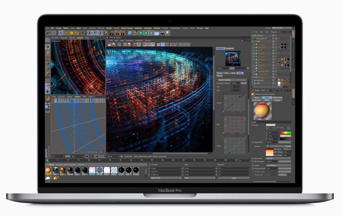The height and width of the screenshot is (216, 342).
Task: Open the Layout dropdown at top right
Action: click(281, 28)
